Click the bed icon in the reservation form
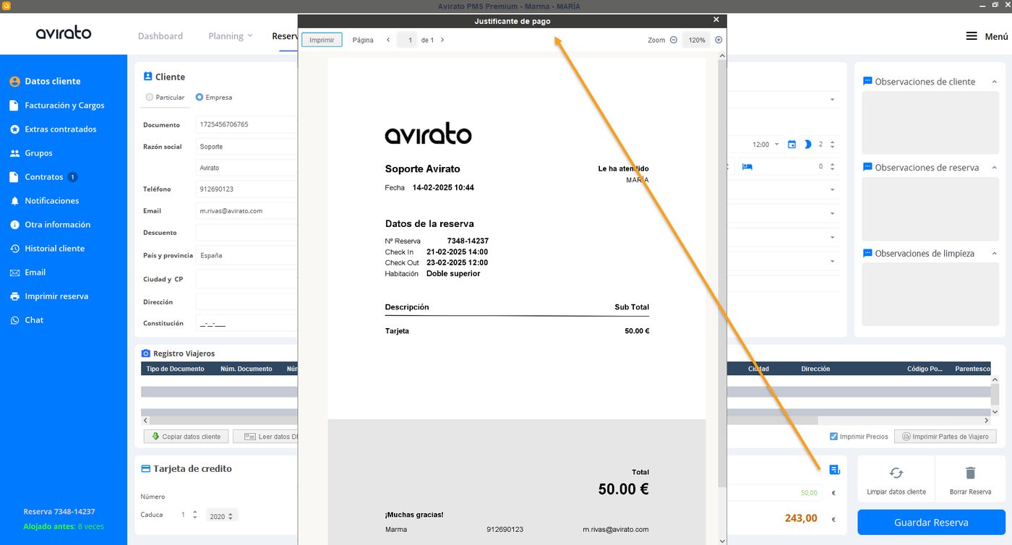The image size is (1012, 545). 747,166
